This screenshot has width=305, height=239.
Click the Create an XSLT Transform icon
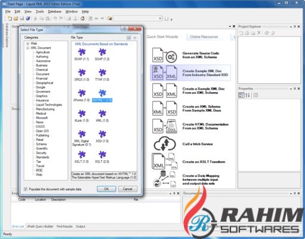pos(164,161)
